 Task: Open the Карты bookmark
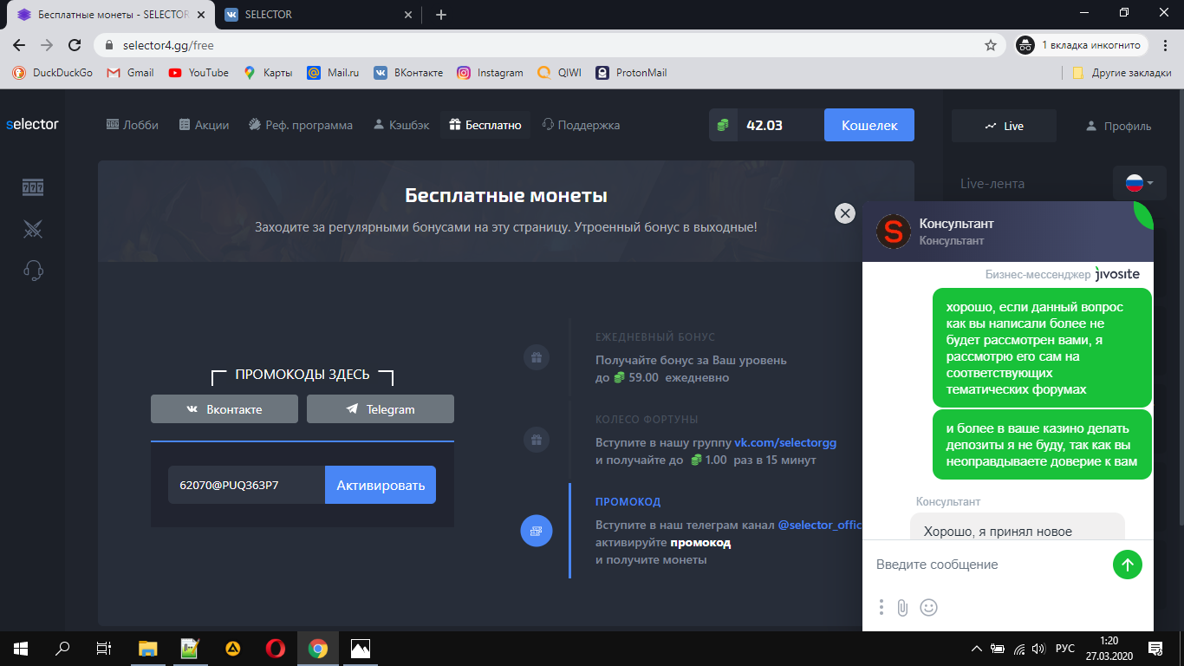click(x=269, y=73)
